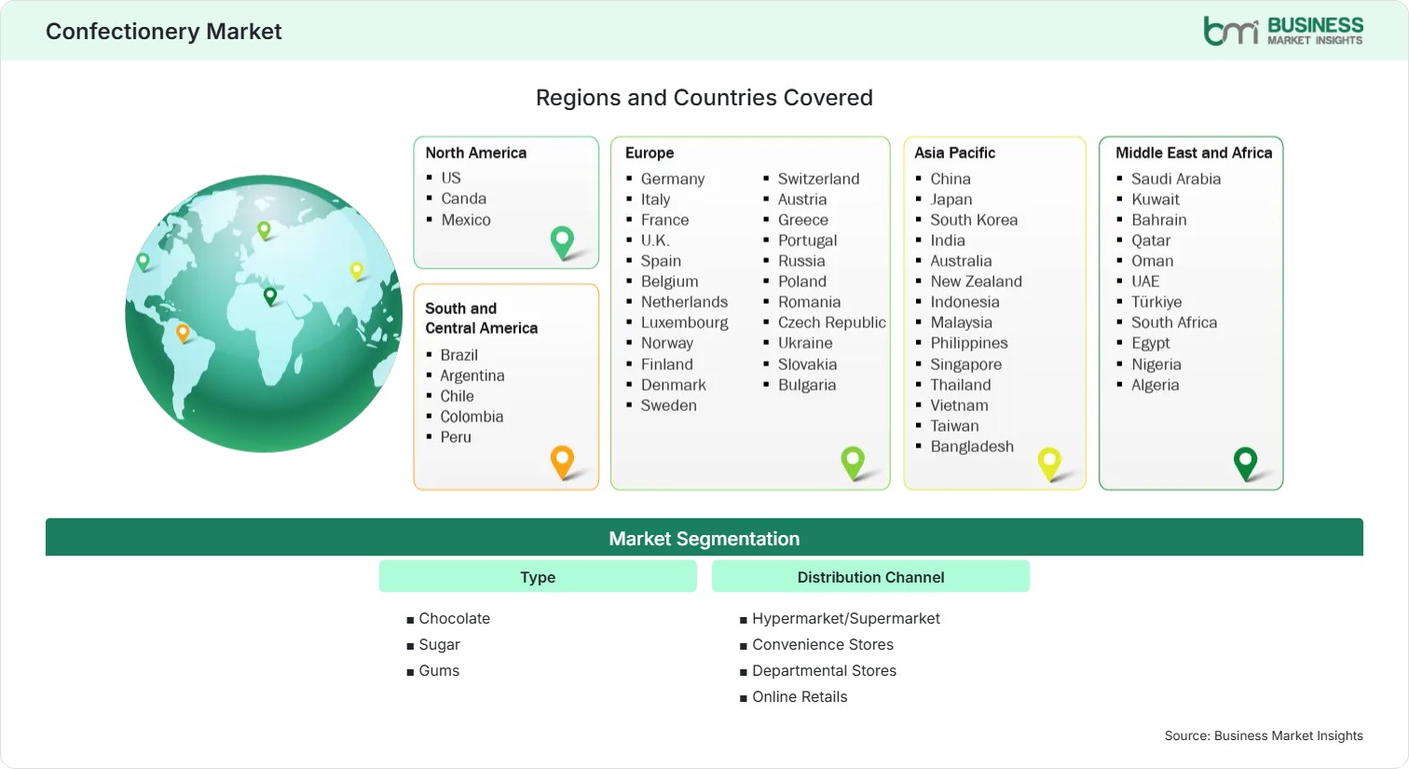Screen dimensions: 1409x769
Task: Click the Source: Business Market Insights note
Action: (x=1264, y=735)
